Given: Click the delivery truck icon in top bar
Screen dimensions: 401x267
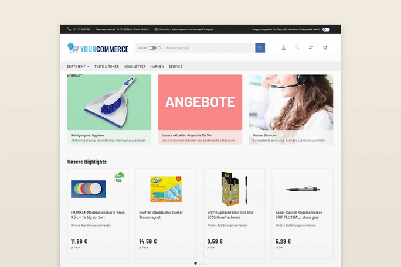Looking at the screenshot, I should (157, 29).
